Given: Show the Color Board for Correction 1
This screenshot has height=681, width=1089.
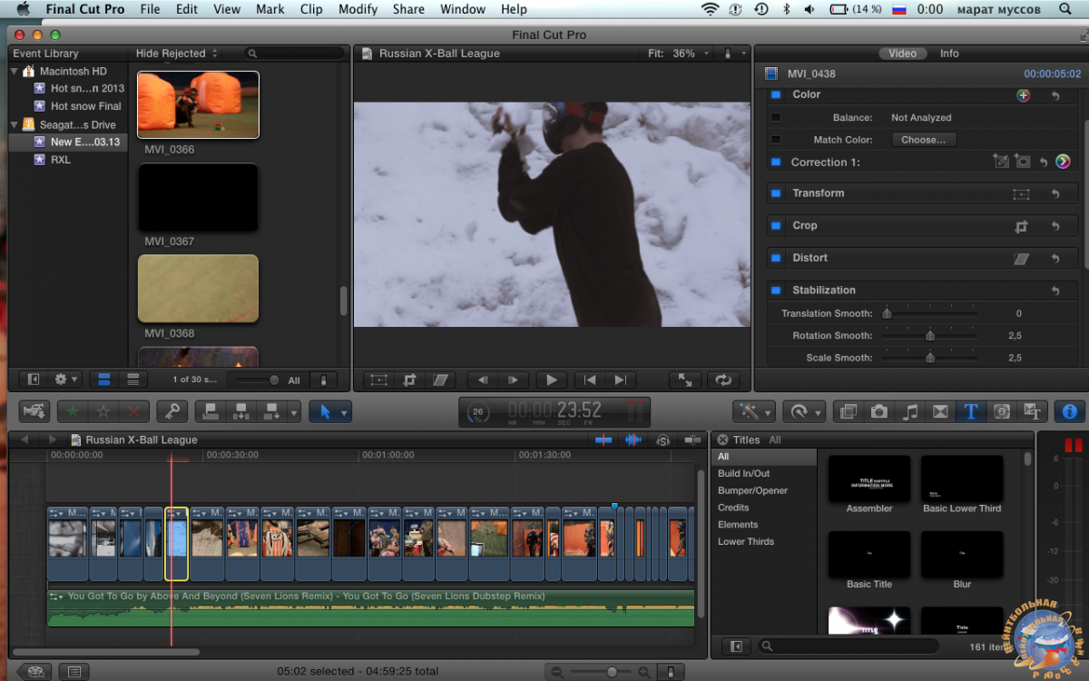Looking at the screenshot, I should [1063, 162].
